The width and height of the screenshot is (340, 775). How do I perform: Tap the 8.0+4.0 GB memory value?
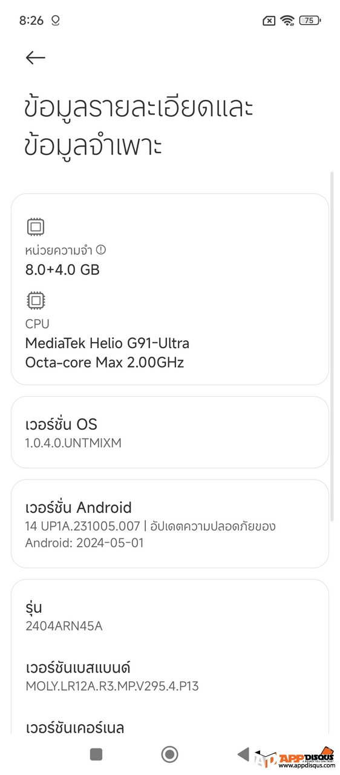(62, 270)
